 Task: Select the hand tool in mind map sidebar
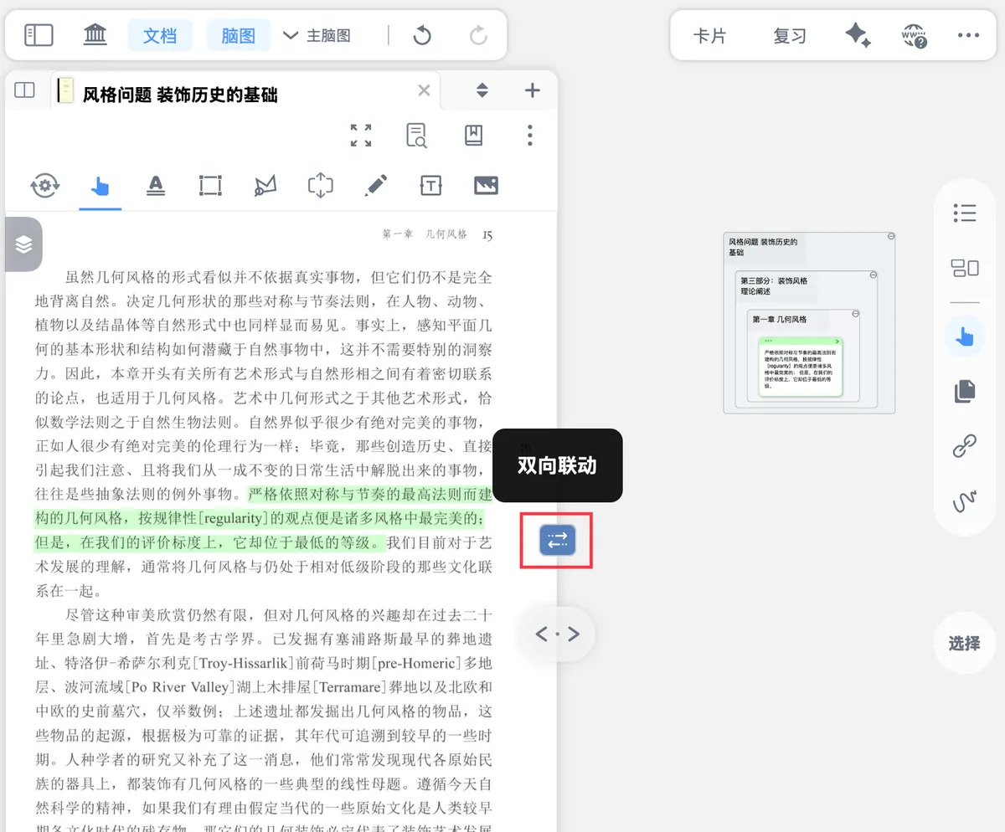pos(965,336)
